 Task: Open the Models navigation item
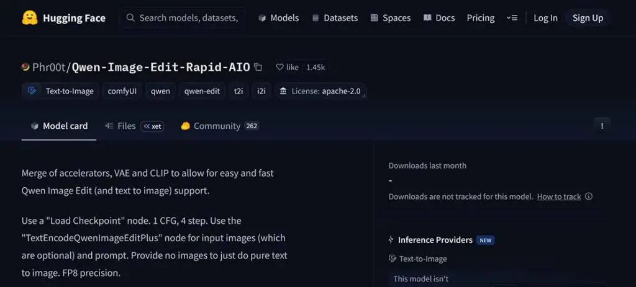coord(279,18)
